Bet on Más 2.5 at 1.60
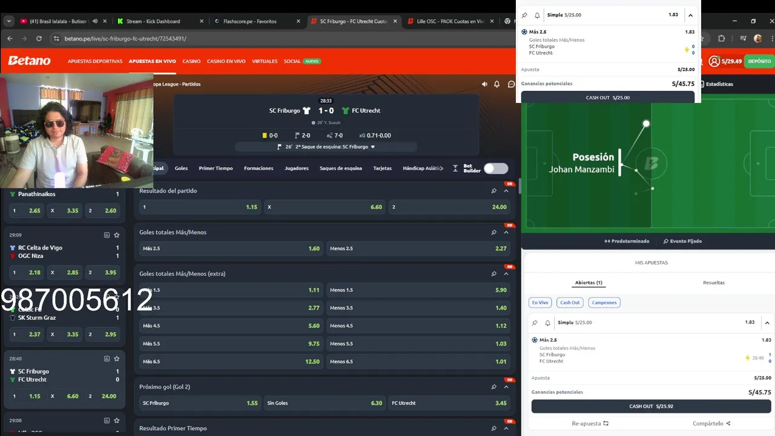The height and width of the screenshot is (436, 775). (231, 248)
